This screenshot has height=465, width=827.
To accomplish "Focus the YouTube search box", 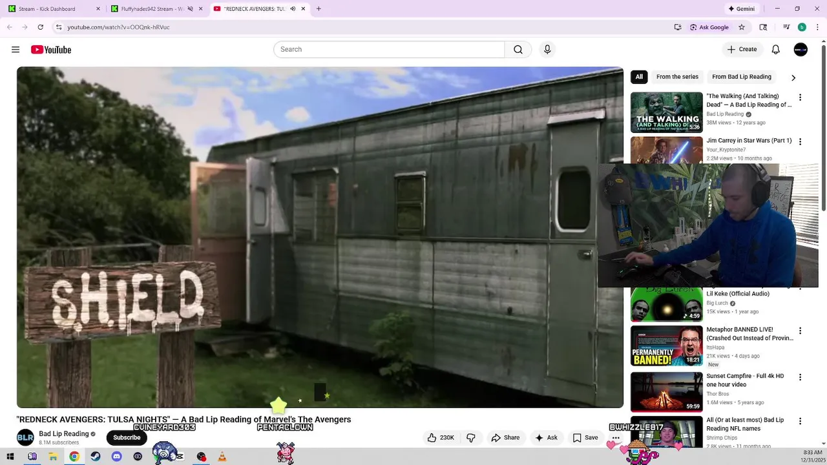I will click(389, 50).
